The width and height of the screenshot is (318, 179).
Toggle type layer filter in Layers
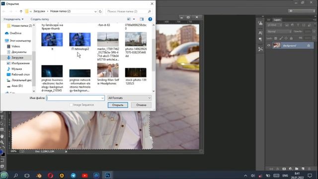tap(298, 25)
